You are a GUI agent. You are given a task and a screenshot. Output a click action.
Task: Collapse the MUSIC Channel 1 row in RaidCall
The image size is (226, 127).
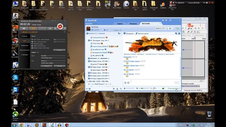tap(89, 84)
